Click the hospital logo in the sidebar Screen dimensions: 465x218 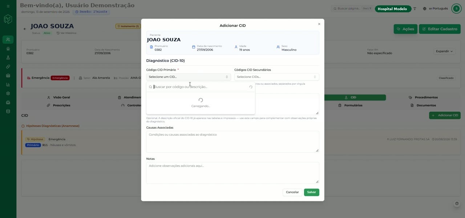(8, 19)
